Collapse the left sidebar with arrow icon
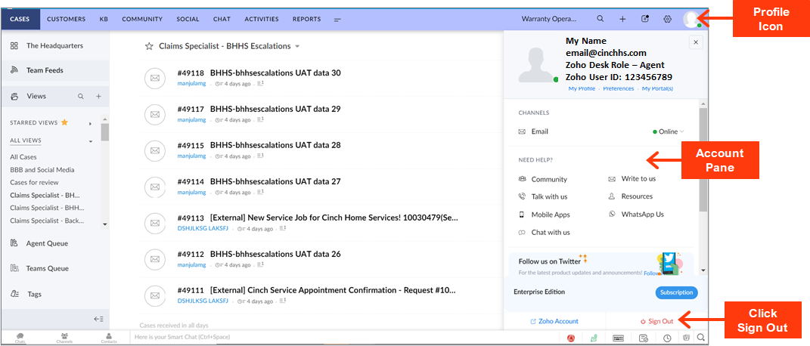Screen dimensions: 810x346 click(x=98, y=320)
